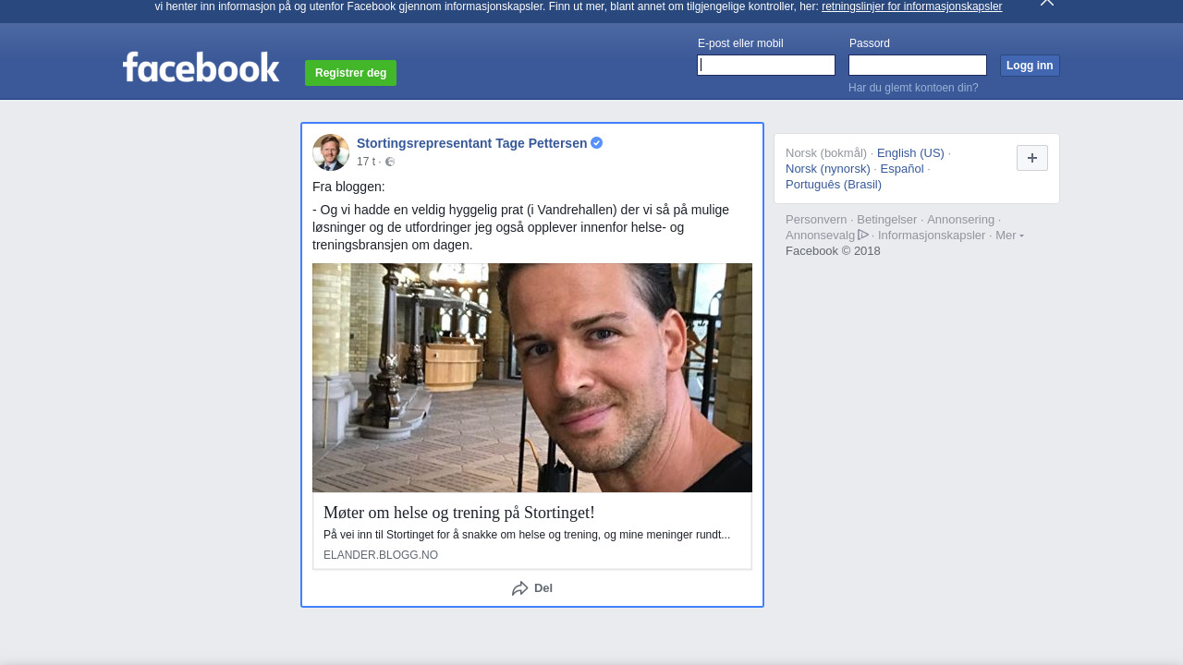The height and width of the screenshot is (665, 1183).
Task: Click the verified badge beside Tage Pettersen
Action: [597, 143]
